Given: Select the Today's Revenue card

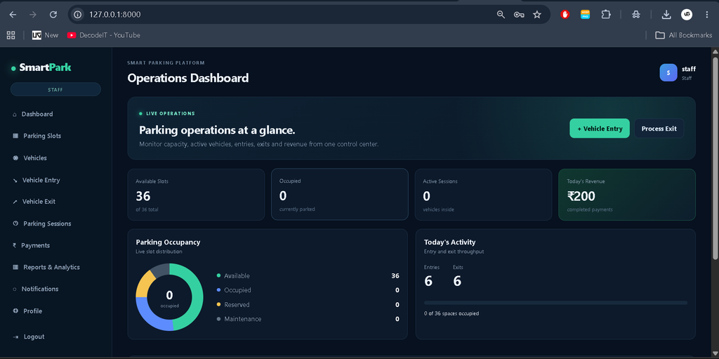Looking at the screenshot, I should (x=627, y=195).
